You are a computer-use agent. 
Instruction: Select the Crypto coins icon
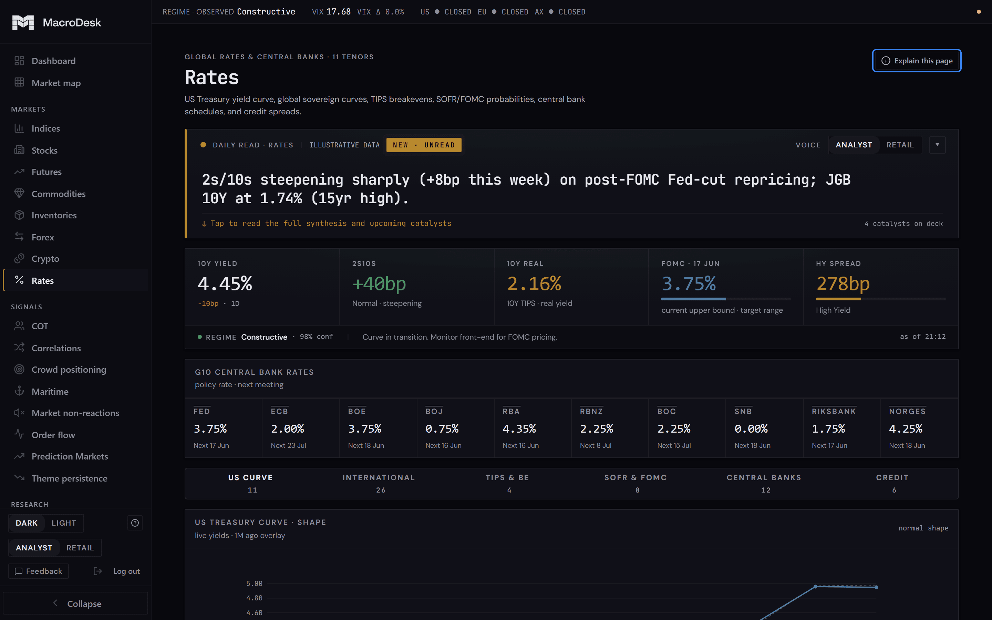click(x=19, y=258)
